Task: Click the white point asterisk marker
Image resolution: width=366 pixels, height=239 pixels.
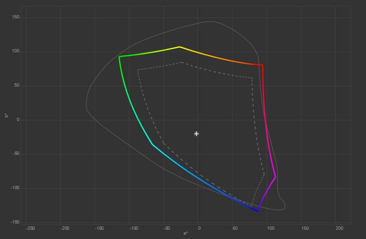Action: tap(196, 134)
